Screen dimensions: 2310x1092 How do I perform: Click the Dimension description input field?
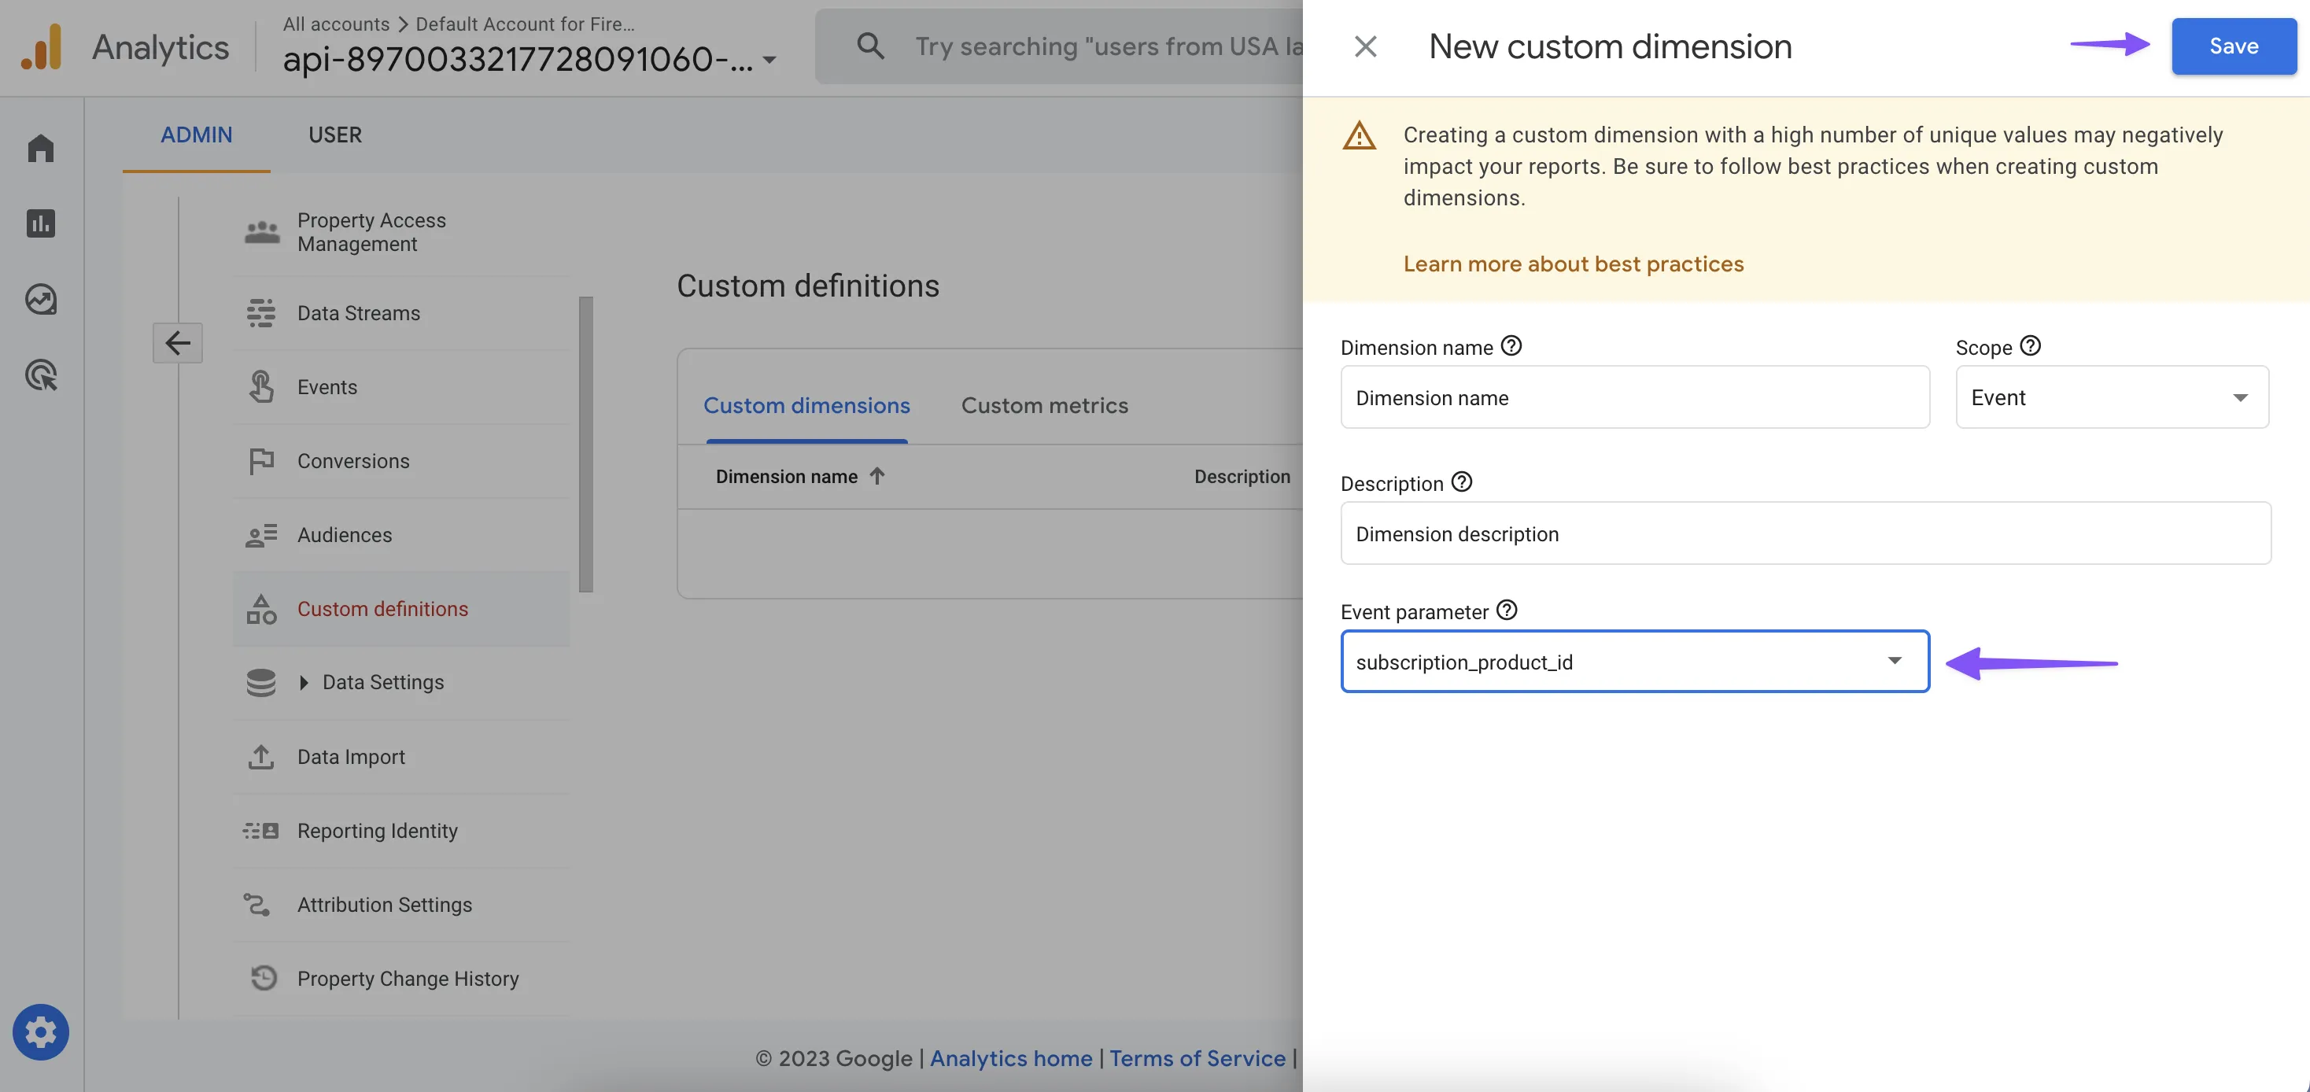[1804, 533]
